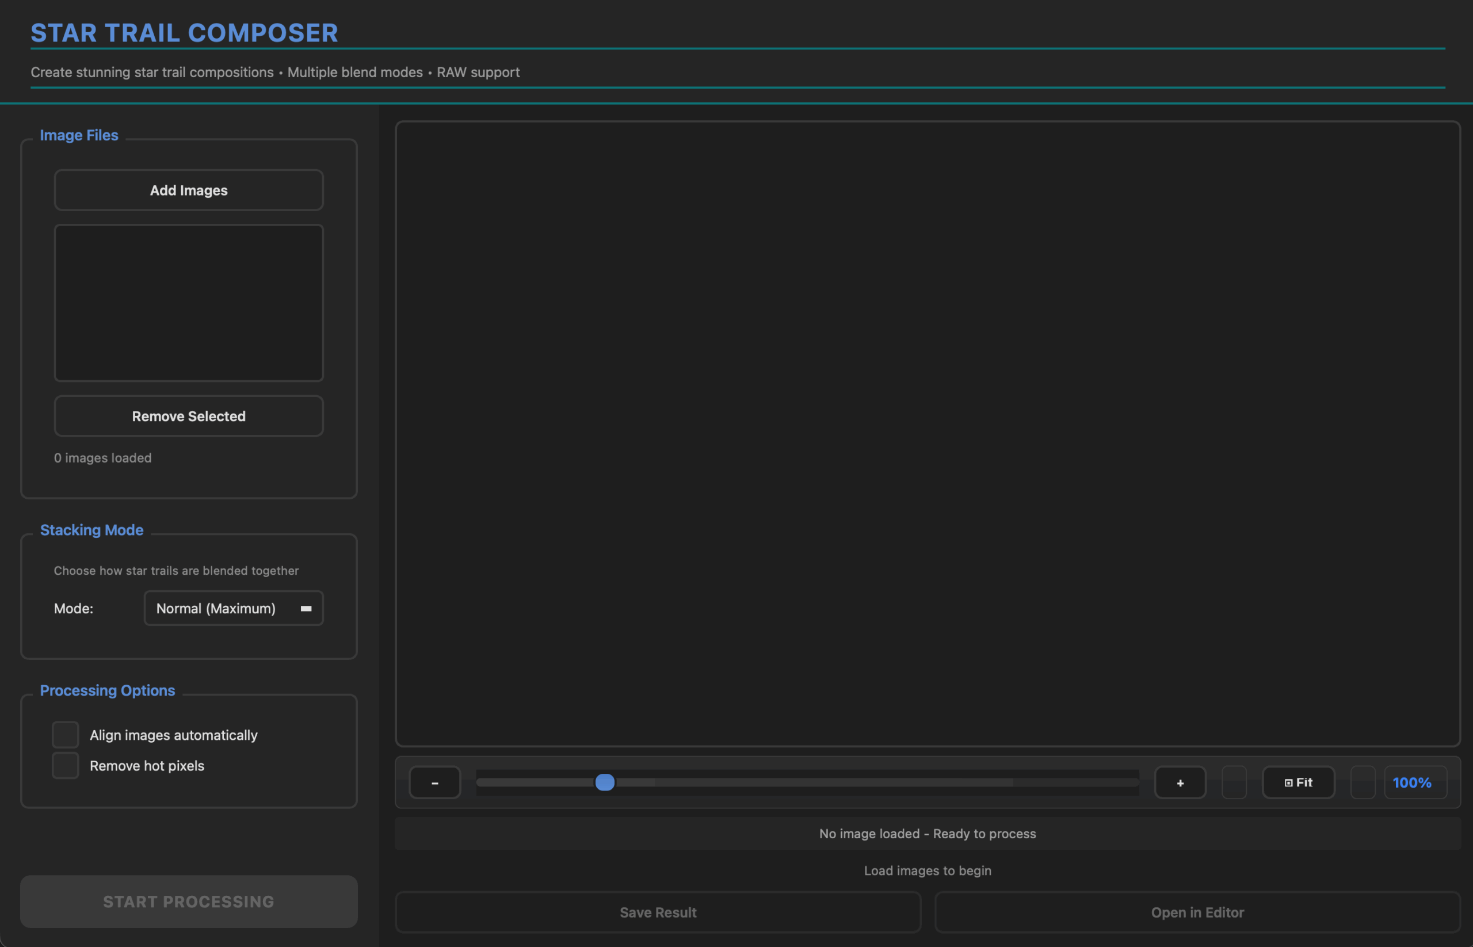
Task: Click the empty button left of Fit
Action: pos(1234,782)
